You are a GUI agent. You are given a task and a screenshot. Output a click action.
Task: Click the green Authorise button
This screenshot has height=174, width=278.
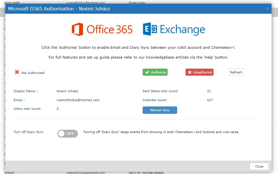point(155,72)
